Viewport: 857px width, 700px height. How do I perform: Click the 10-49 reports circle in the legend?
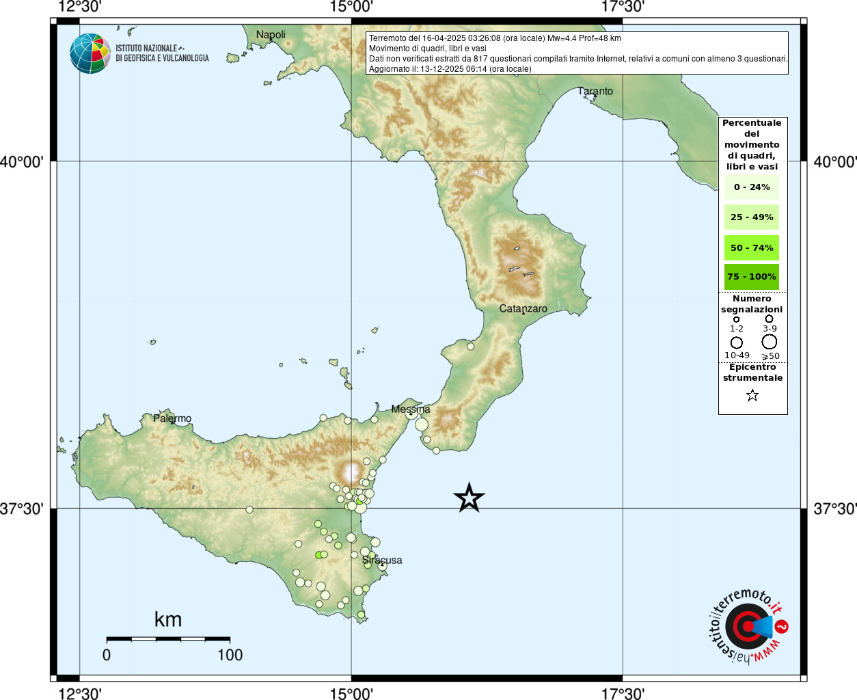[737, 342]
